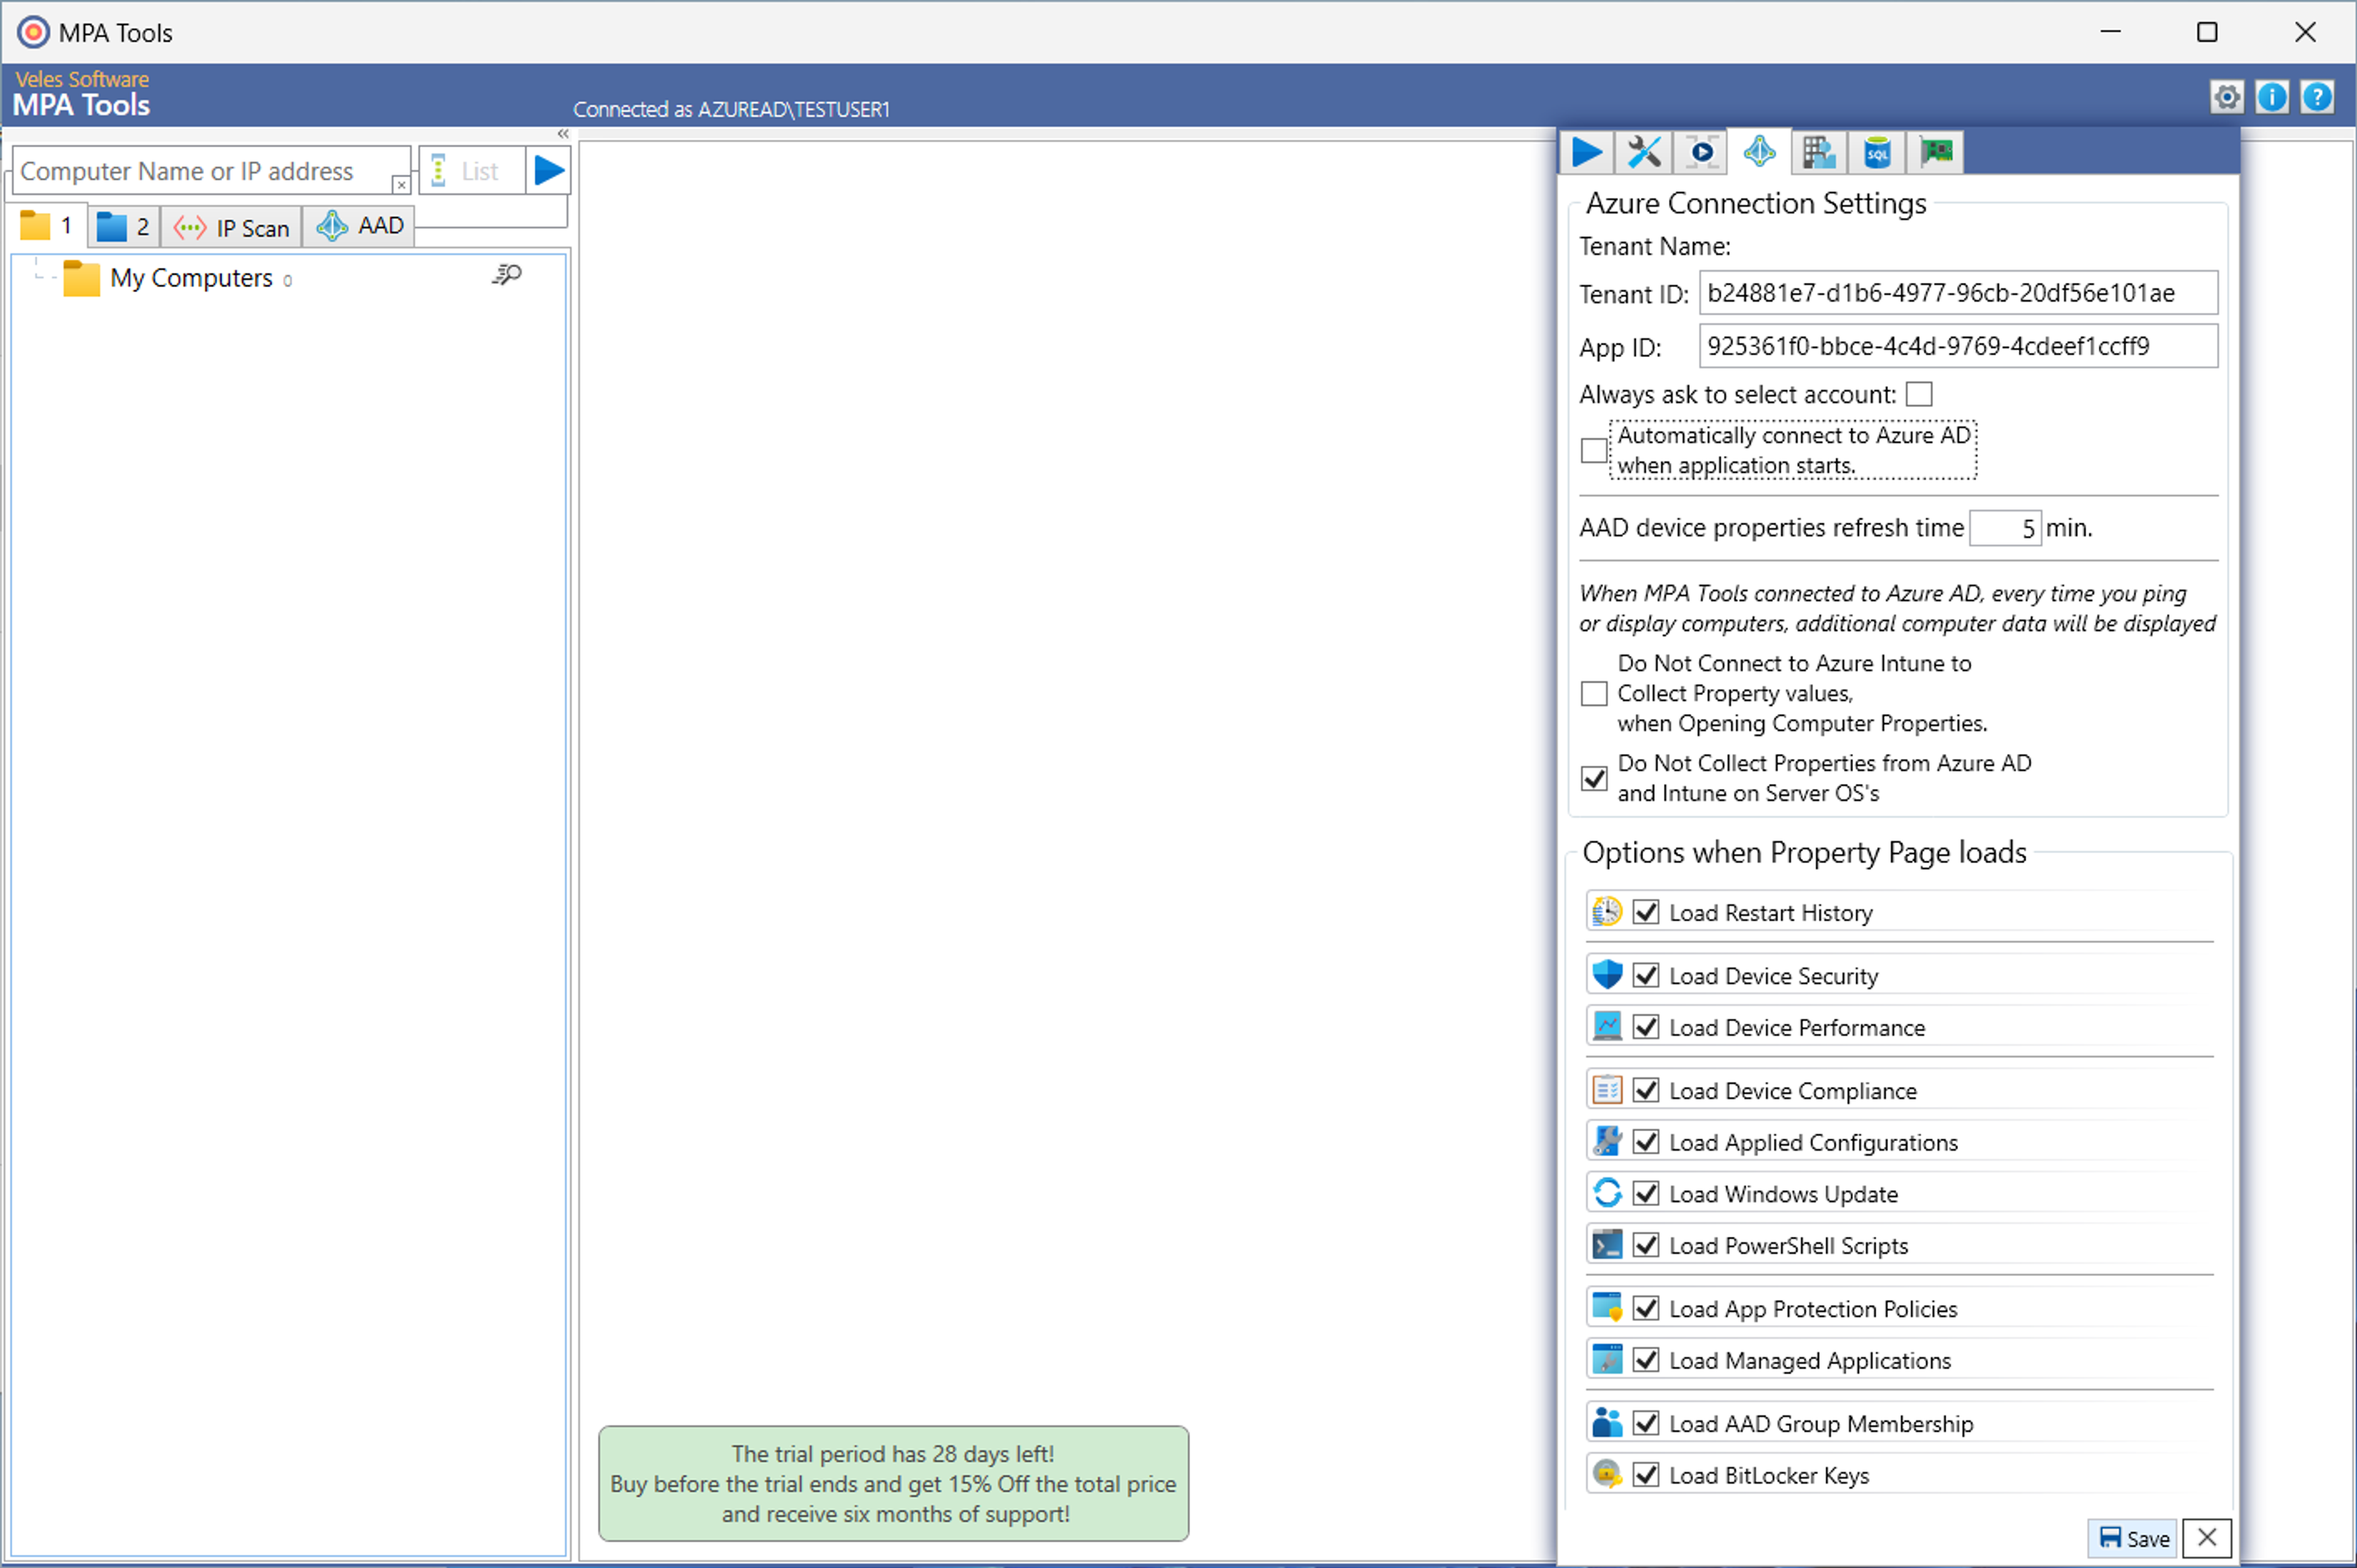Viewport: 2357px width, 1568px height.
Task: Click the Restart History clock icon
Action: 1607,912
